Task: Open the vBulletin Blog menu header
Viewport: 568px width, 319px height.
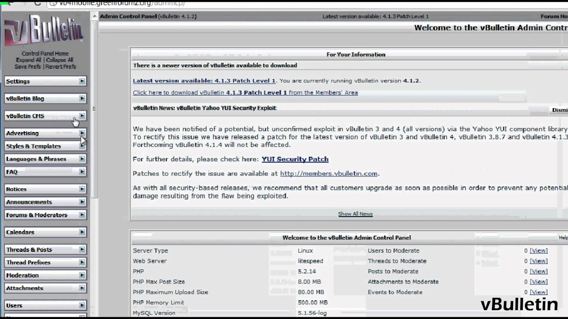Action: tap(45, 98)
